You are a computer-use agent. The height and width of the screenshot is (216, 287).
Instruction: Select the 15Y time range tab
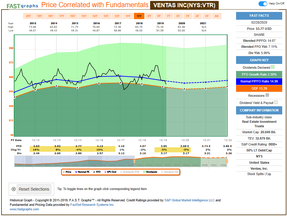click(x=84, y=16)
